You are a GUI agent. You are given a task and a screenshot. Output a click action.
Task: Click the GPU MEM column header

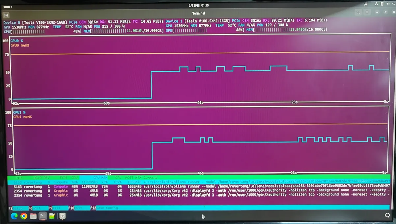(x=100, y=178)
